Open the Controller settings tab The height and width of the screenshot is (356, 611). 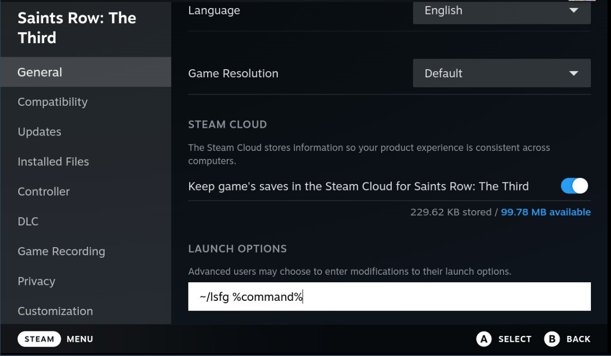85,192
